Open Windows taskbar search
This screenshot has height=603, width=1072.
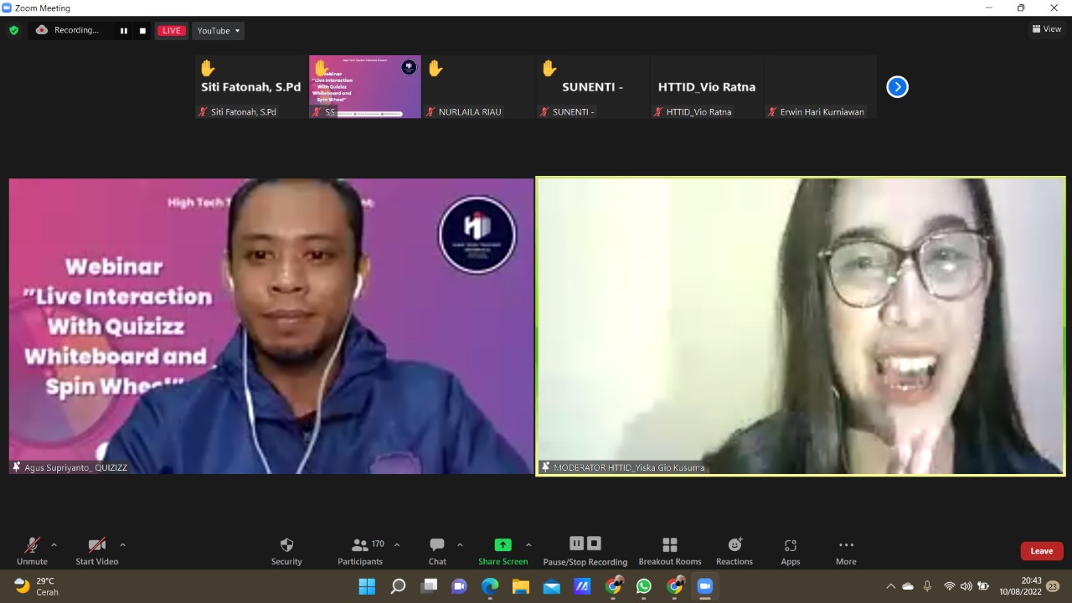point(398,586)
